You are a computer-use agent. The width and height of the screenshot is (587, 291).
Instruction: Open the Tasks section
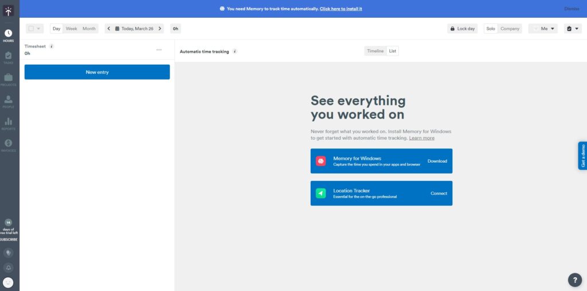[x=8, y=58]
